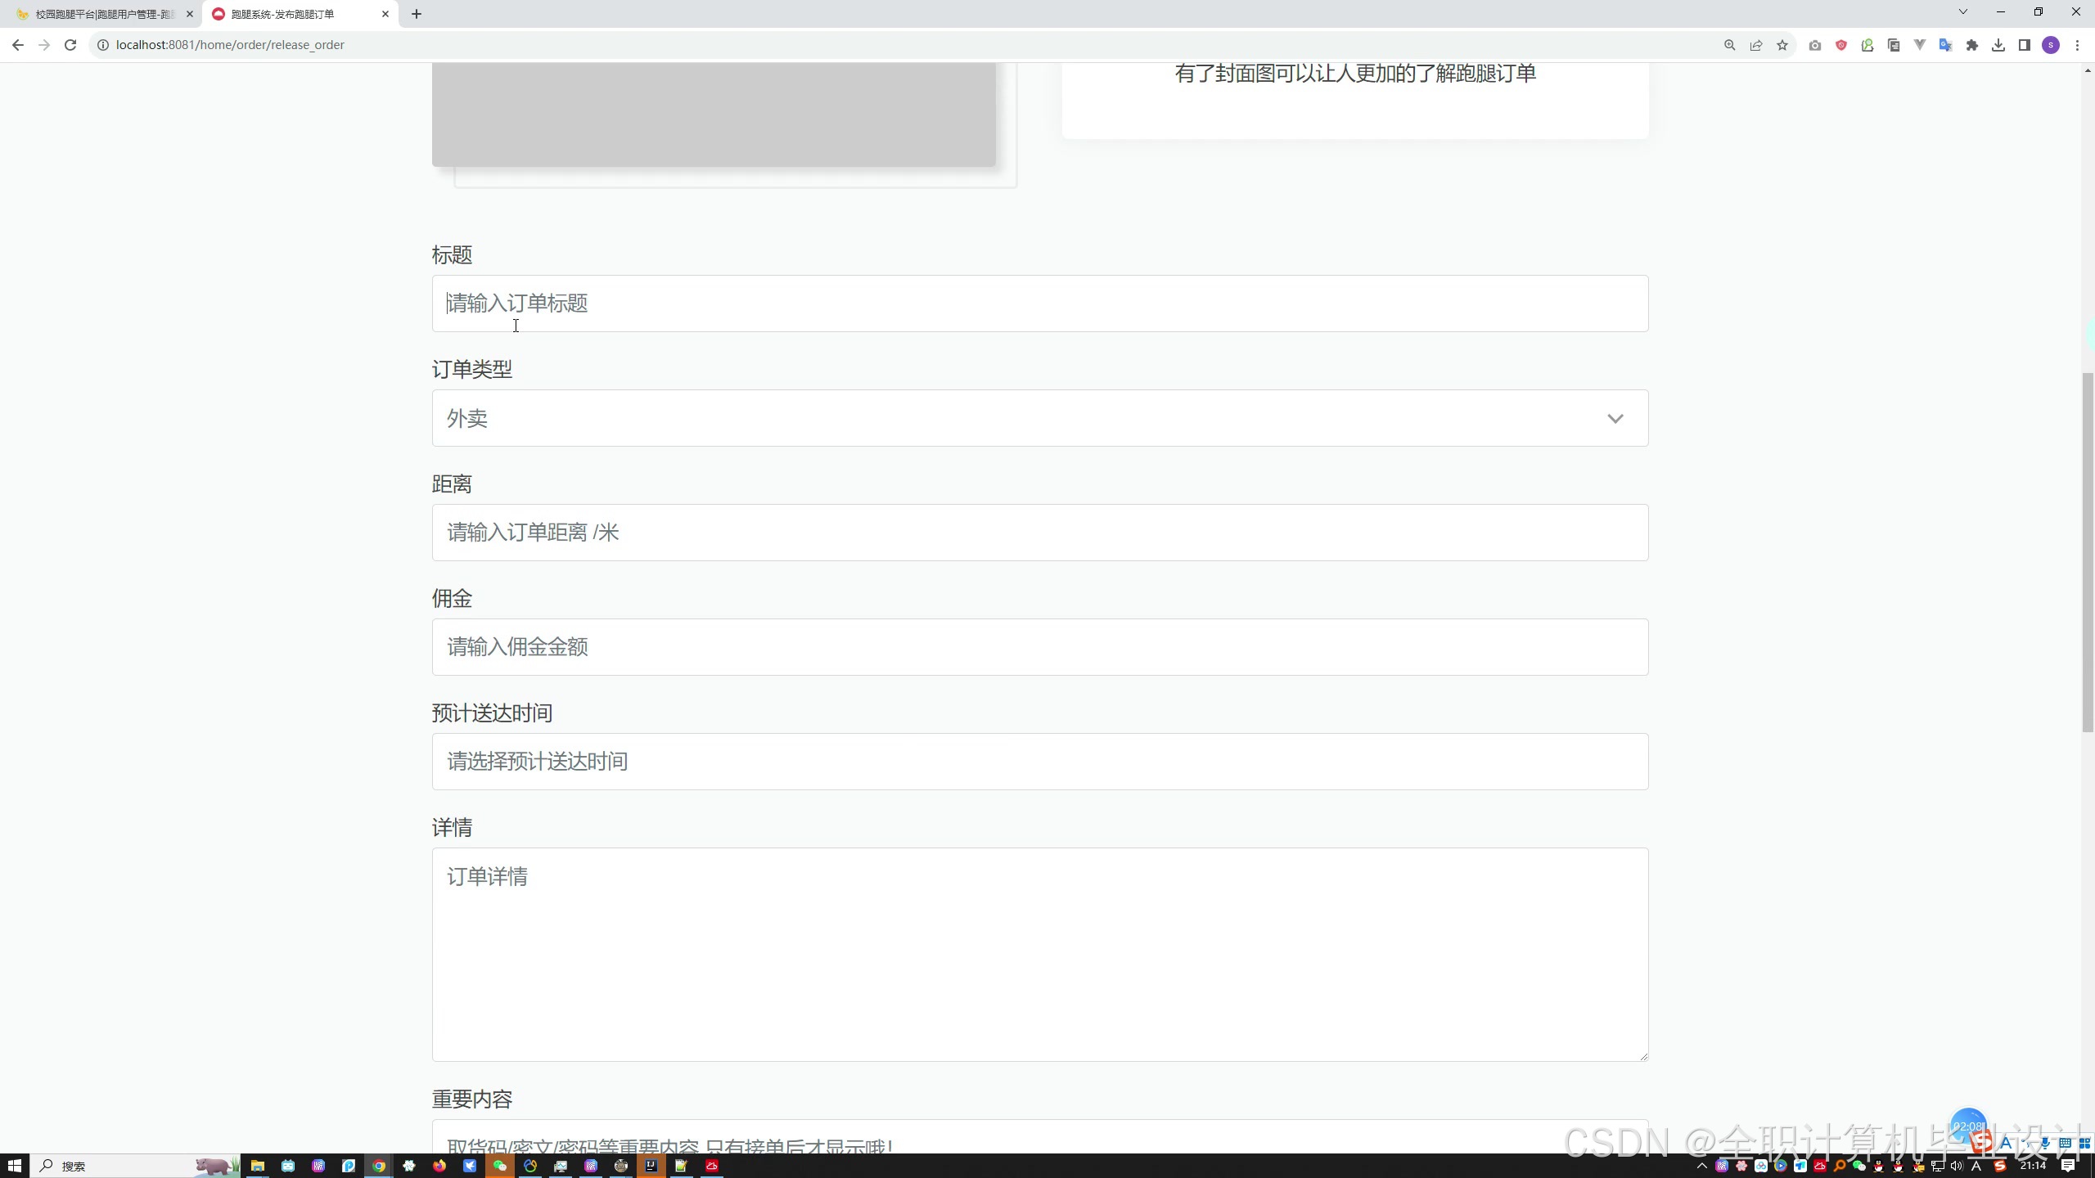
Task: Click the red shield ad-blocker icon
Action: (x=1841, y=45)
